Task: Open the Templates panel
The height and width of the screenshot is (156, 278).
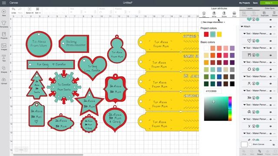Action: (x=4, y=24)
